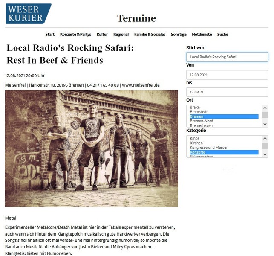Click the Ort list scrollbar thumb
Image resolution: width=274 pixels, height=256 pixels.
coord(265,115)
